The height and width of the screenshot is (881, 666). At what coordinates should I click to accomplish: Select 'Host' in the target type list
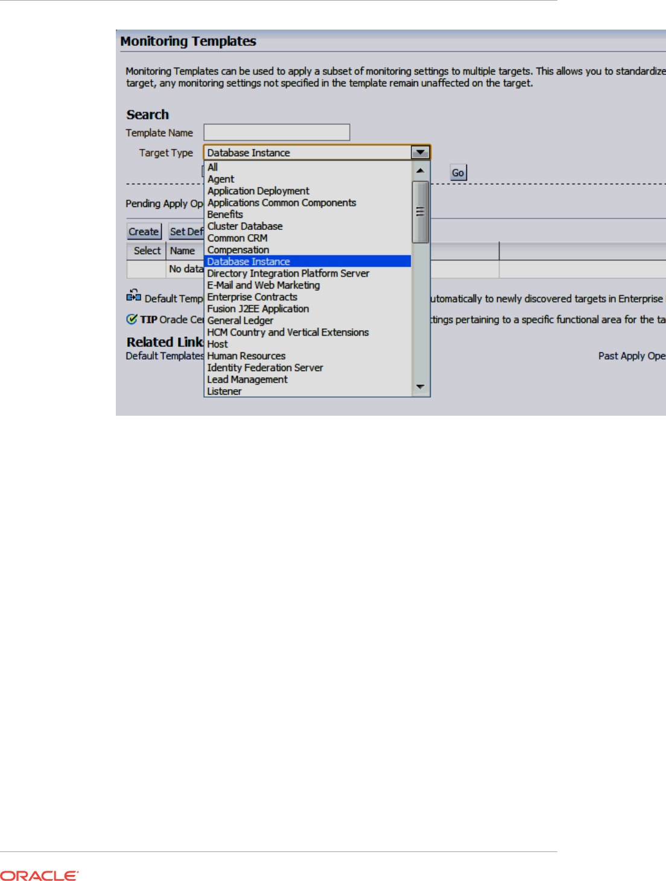click(x=308, y=344)
